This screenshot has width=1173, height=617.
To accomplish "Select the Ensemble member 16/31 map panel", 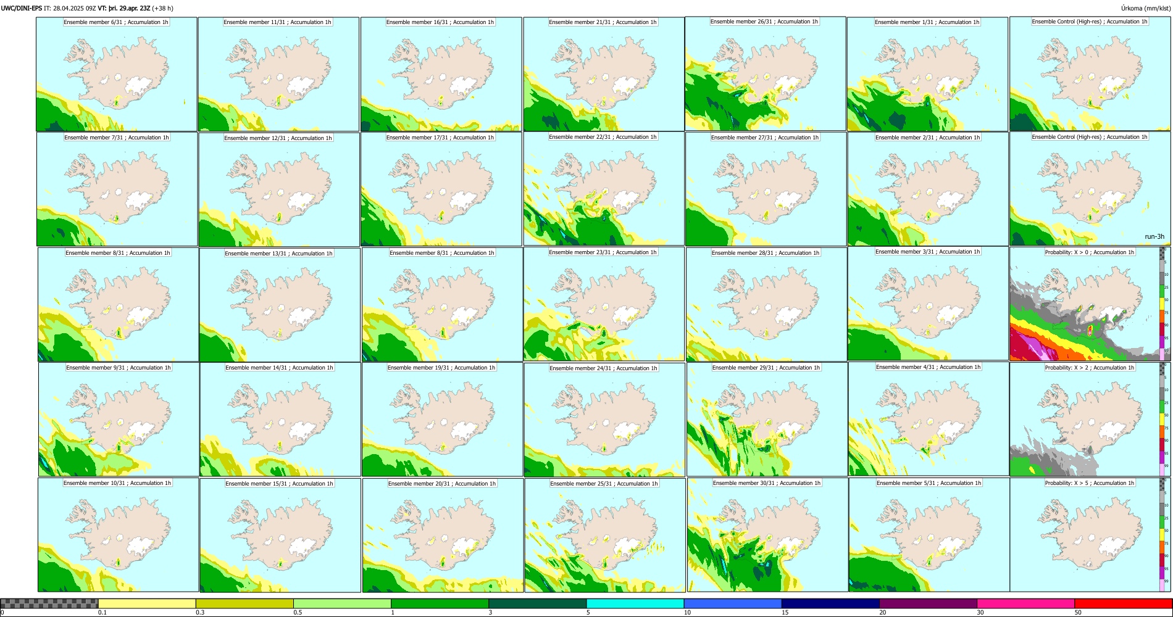I will (x=441, y=74).
